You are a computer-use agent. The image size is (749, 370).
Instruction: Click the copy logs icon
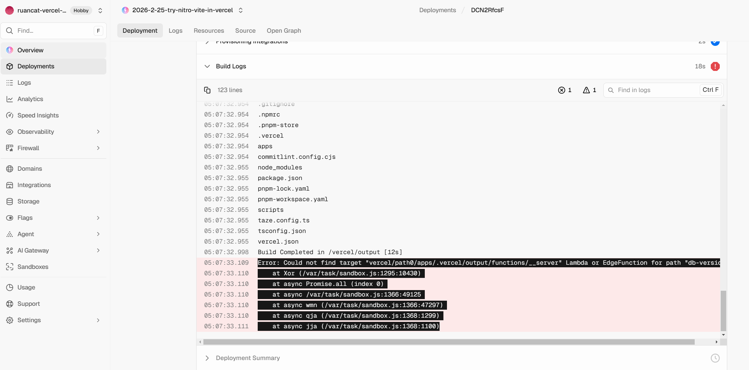click(207, 90)
